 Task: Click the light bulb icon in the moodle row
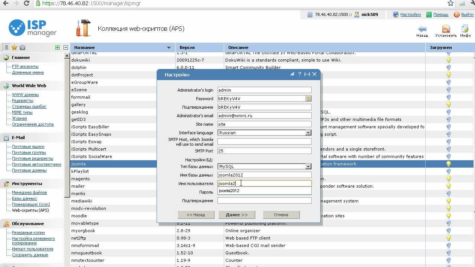449,216
